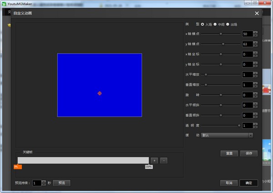
Task: Close the 自定义动画 dialog
Action: point(257,13)
